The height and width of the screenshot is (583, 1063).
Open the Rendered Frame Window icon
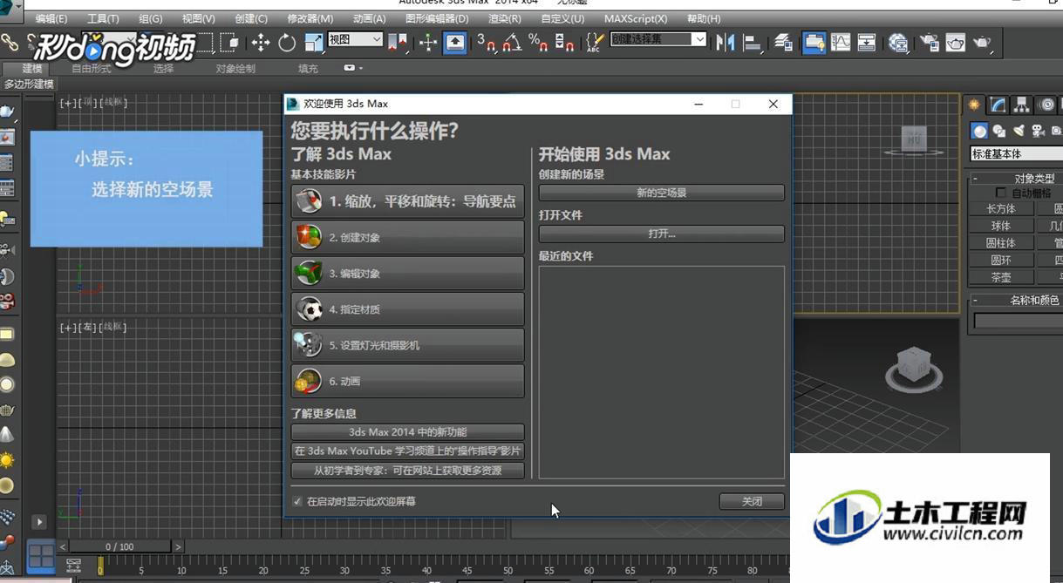click(x=956, y=42)
